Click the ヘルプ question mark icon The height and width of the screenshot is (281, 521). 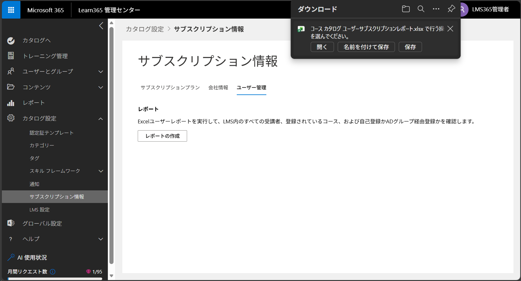(11, 239)
